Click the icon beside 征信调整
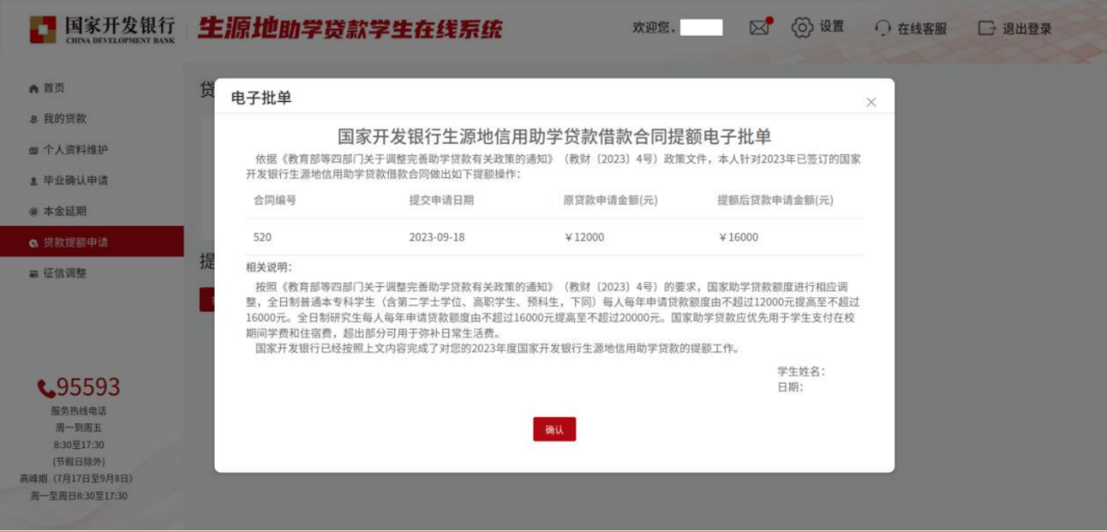 (34, 274)
